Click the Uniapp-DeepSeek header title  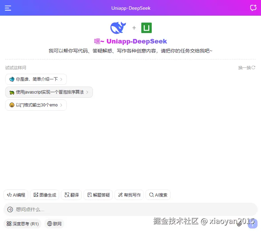tap(131, 8)
